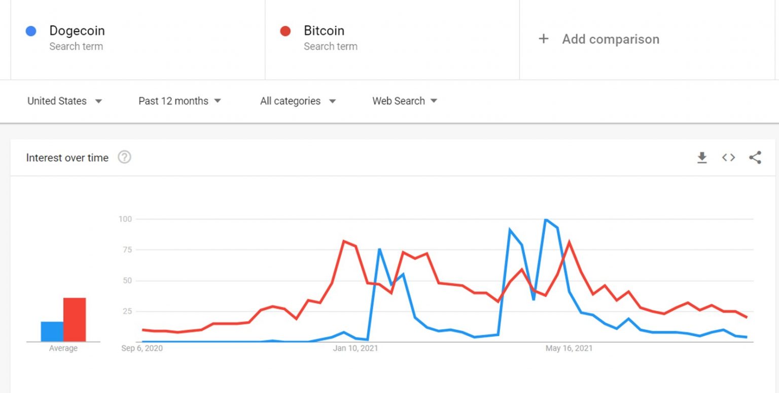Click the Add comparison button

(647, 40)
